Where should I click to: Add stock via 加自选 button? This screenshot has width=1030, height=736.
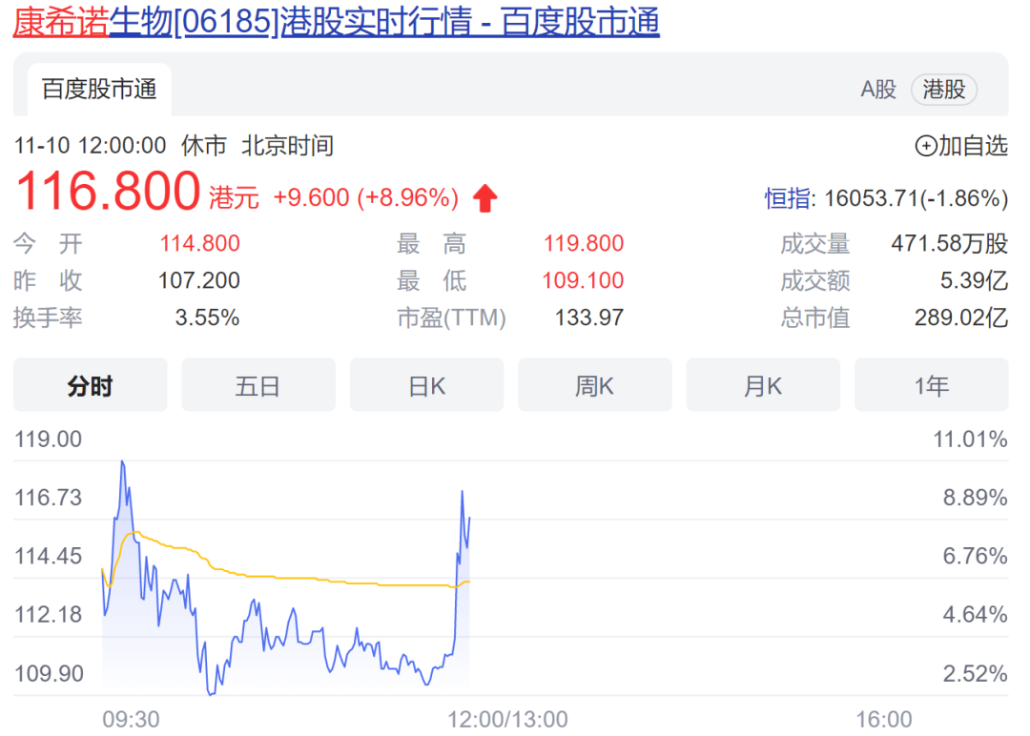tap(961, 146)
